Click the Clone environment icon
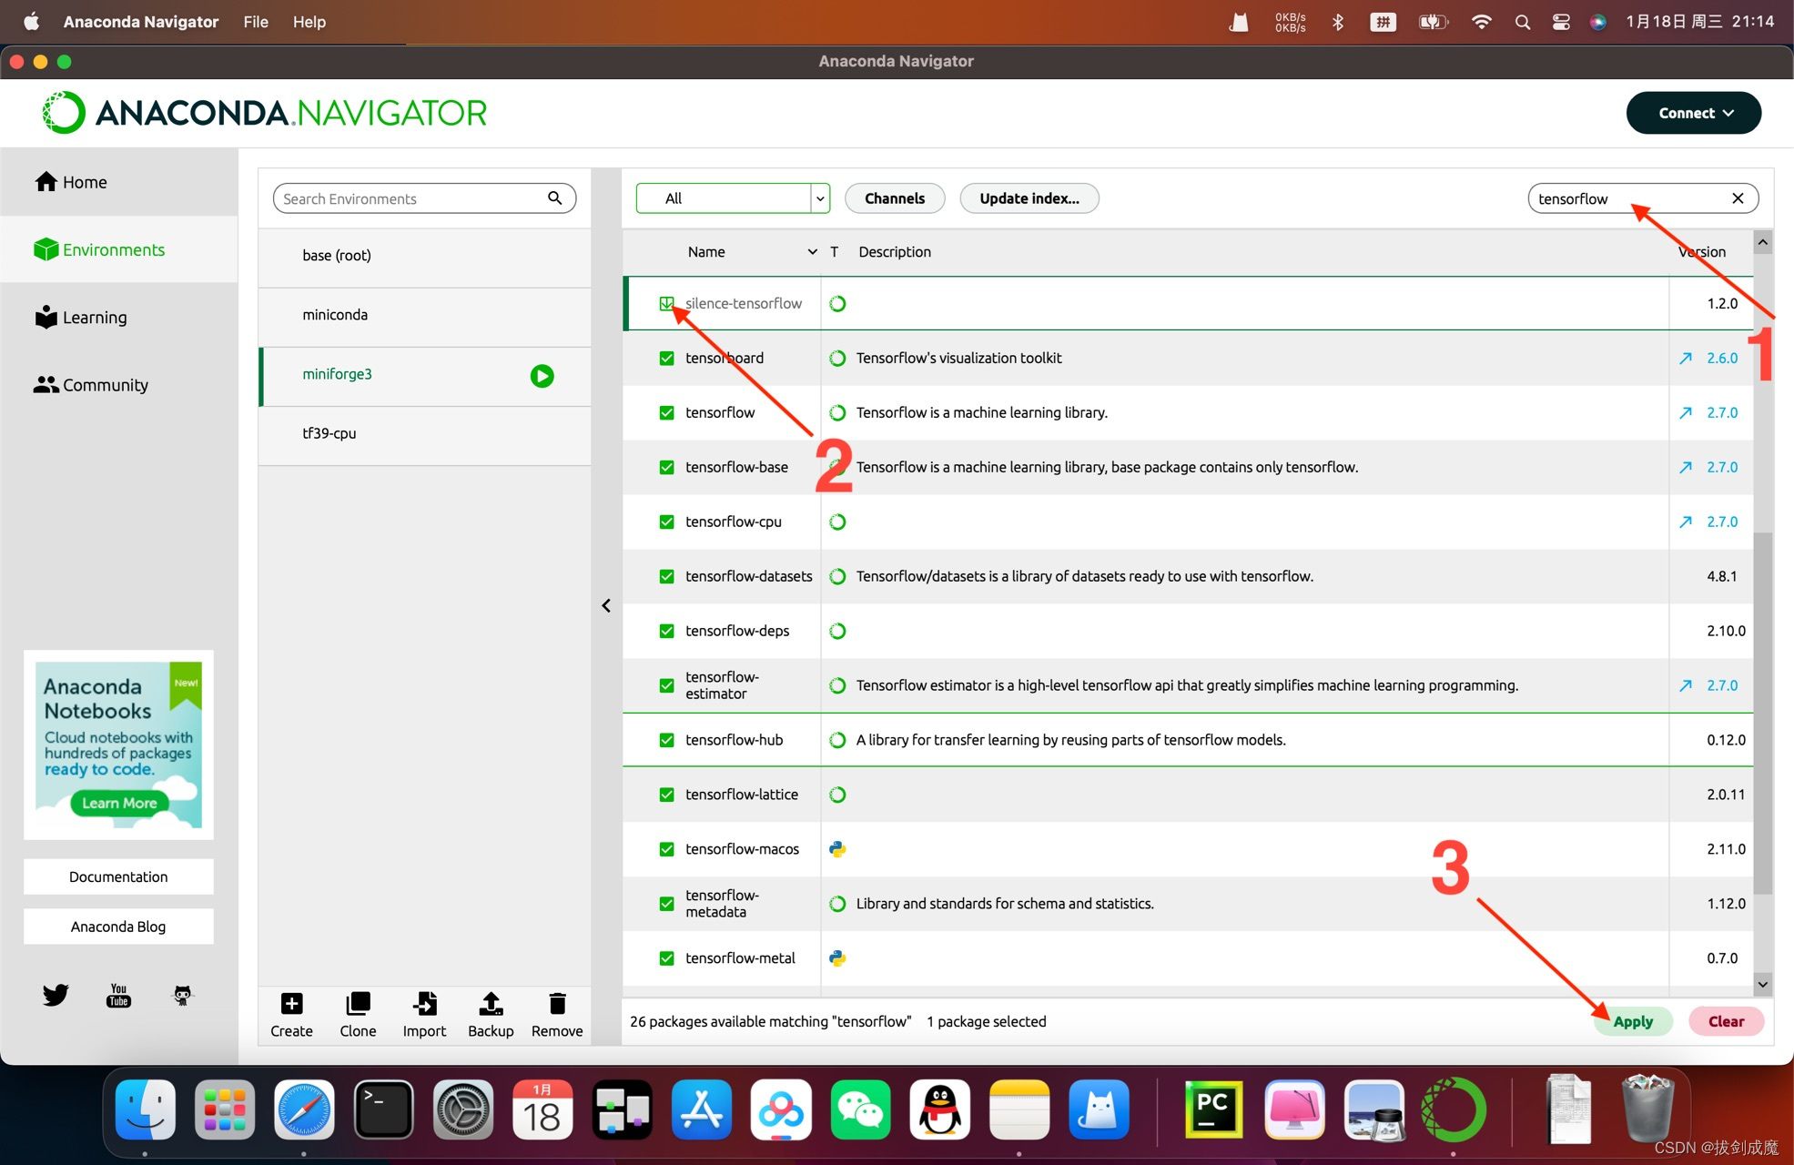The width and height of the screenshot is (1794, 1165). (358, 1004)
